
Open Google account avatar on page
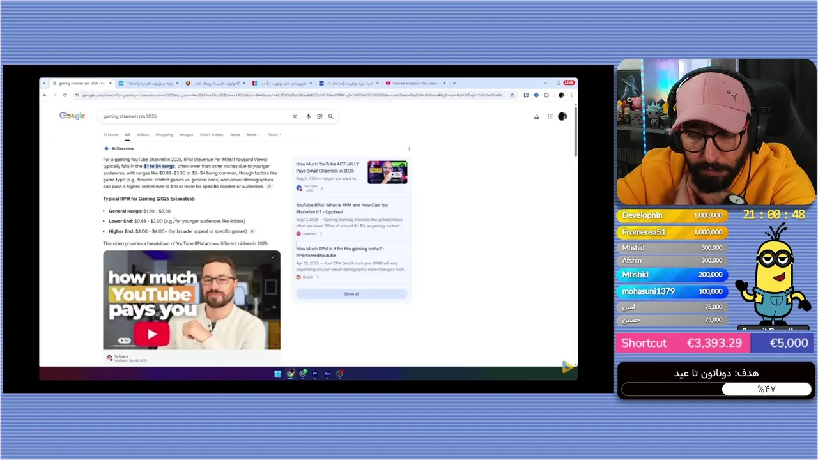tap(562, 116)
